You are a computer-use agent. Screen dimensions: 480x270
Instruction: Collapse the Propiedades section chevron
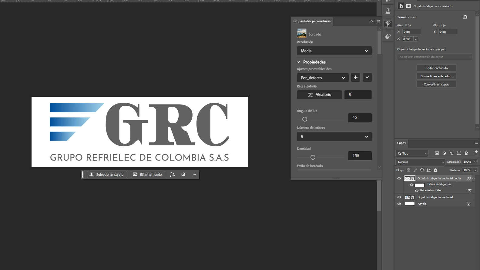pyautogui.click(x=298, y=62)
